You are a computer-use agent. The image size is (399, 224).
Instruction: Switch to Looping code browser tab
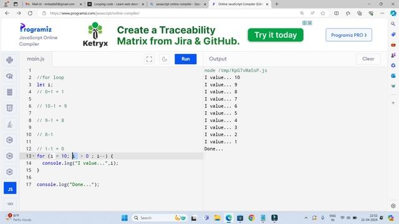pyautogui.click(x=116, y=4)
